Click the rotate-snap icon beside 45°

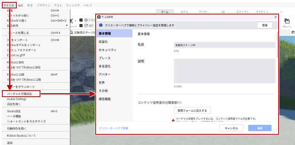86,25
